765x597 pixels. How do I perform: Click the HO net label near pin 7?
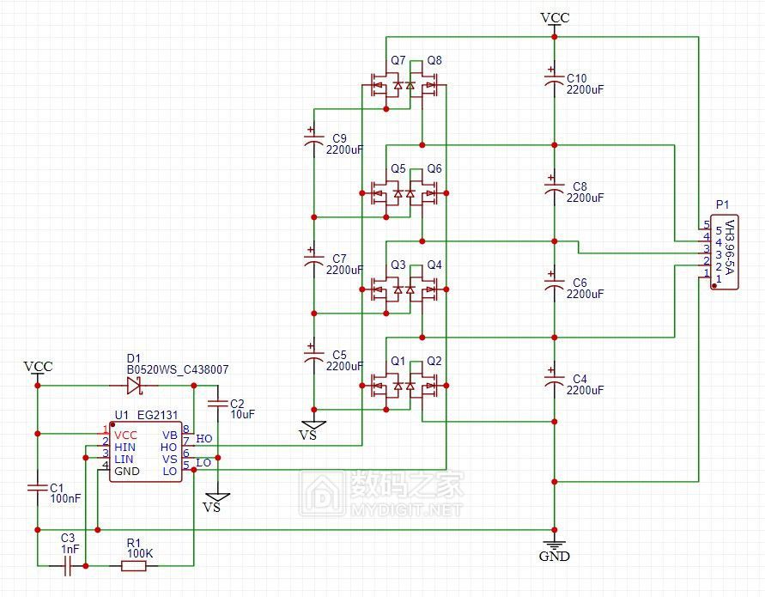click(204, 439)
